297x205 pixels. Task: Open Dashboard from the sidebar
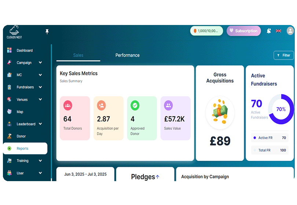coord(25,50)
